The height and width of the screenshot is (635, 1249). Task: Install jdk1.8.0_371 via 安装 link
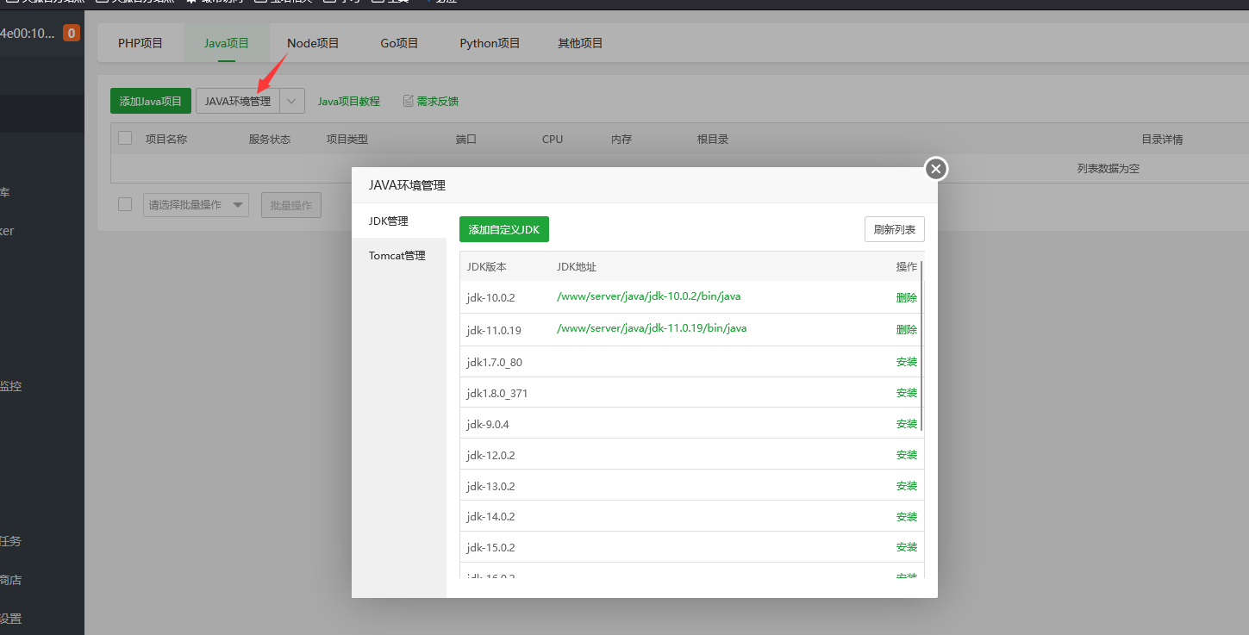pos(907,393)
